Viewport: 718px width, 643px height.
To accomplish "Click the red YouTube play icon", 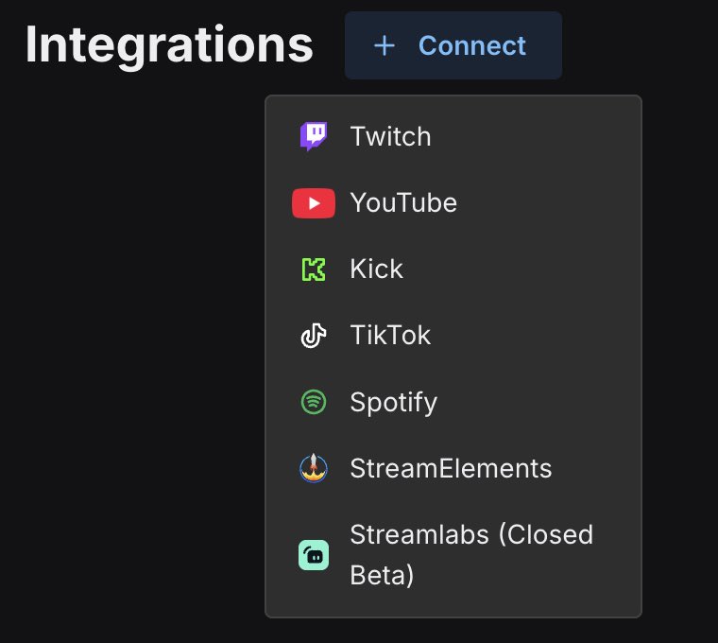I will point(314,203).
